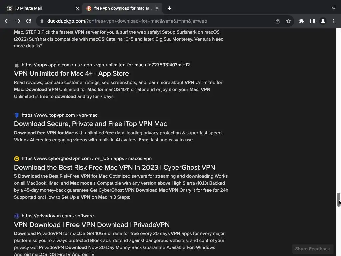Open Chrome three-dot menu

tap(334, 21)
